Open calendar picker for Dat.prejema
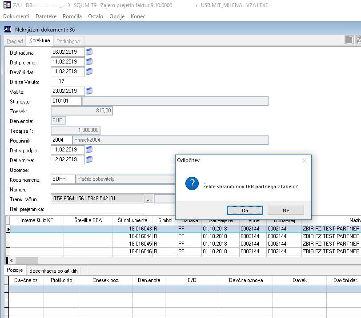361x318 pixels. click(89, 62)
